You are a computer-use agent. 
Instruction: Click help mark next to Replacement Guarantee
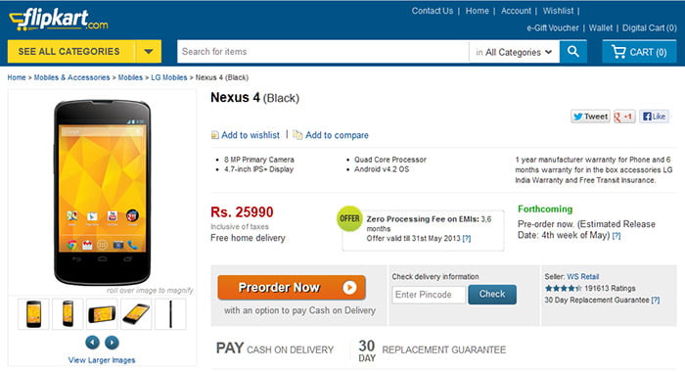tap(656, 300)
